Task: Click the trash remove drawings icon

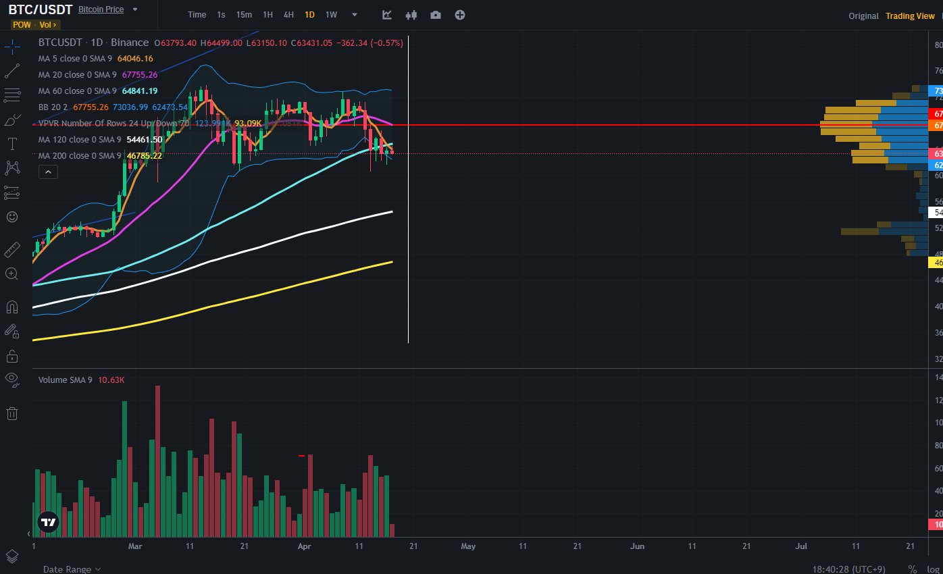Action: (x=12, y=413)
